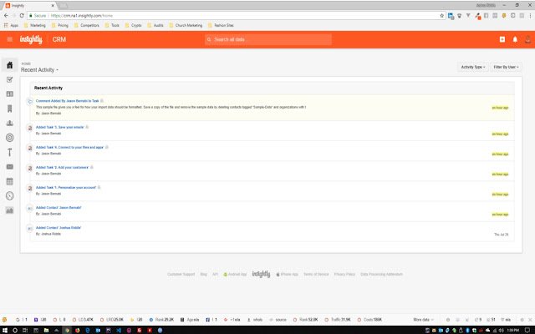Open the Chrome three-dot menu
The height and width of the screenshot is (334, 535).
point(530,16)
